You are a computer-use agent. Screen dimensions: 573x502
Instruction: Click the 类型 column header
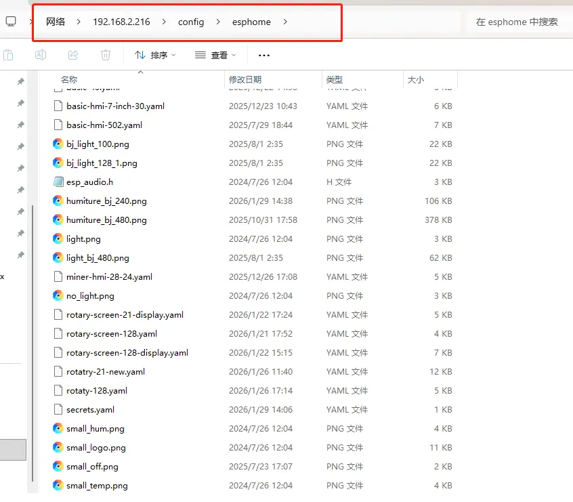[335, 80]
